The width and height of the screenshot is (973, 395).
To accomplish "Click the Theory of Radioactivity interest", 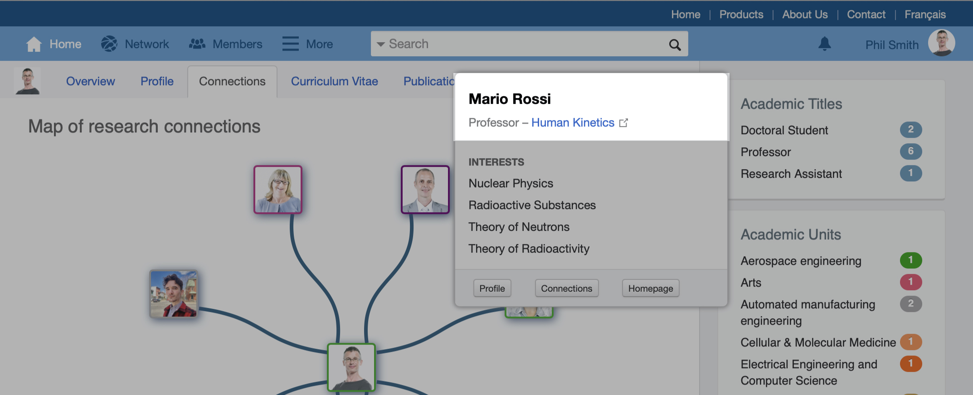I will pyautogui.click(x=529, y=249).
